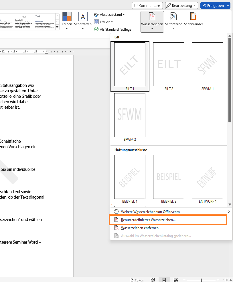Open the Effekte dropdown

pyautogui.click(x=104, y=22)
